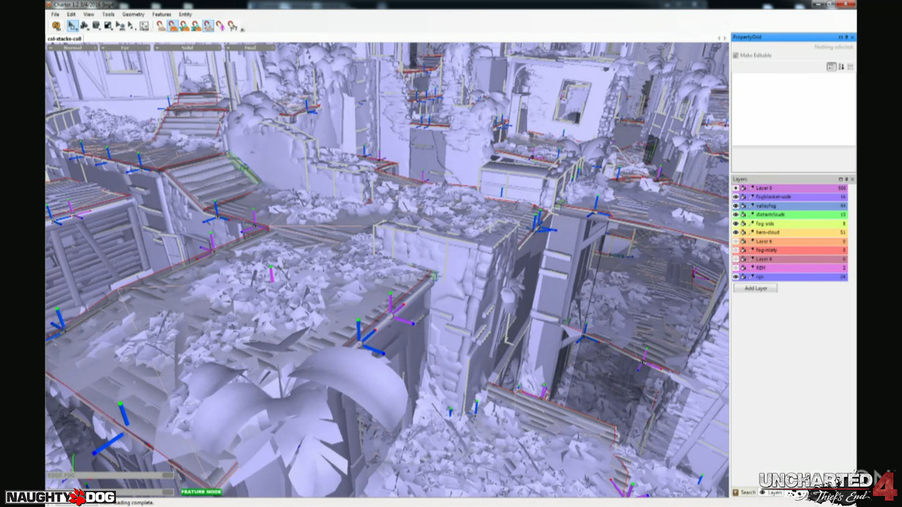Click the eyedropper icon on fogblanket-wide layer
Image resolution: width=902 pixels, height=507 pixels.
752,197
